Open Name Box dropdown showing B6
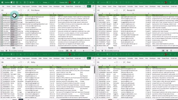This screenshot has height=100, width=178. (19, 62)
